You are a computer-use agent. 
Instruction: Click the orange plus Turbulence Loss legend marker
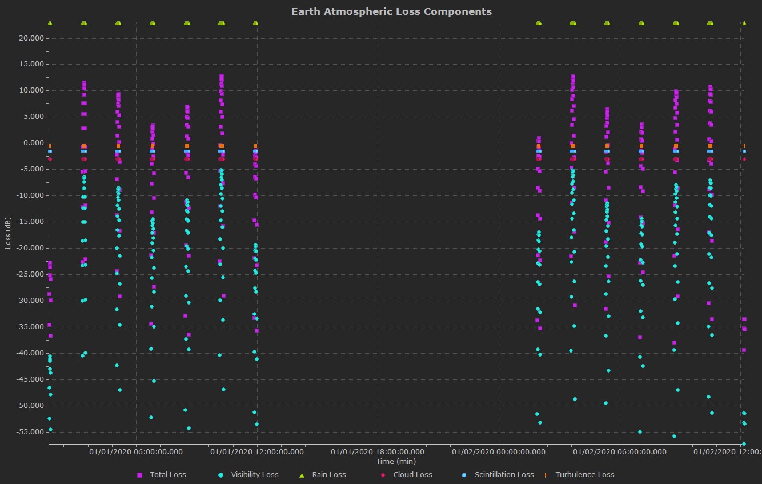(x=544, y=475)
